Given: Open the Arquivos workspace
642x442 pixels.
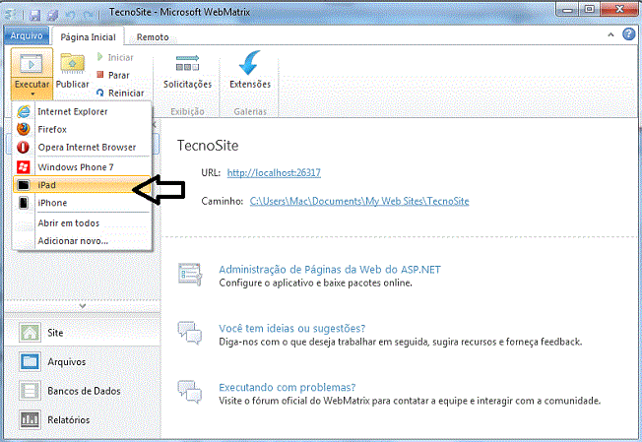Looking at the screenshot, I should coord(82,362).
